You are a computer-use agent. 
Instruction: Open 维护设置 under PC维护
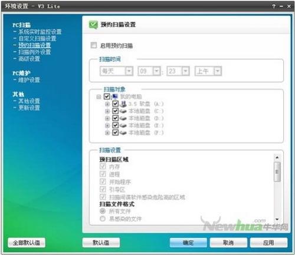tap(29, 80)
